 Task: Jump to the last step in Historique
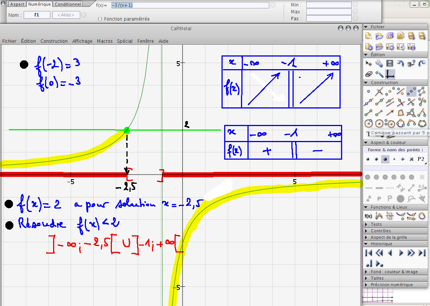pyautogui.click(x=422, y=253)
